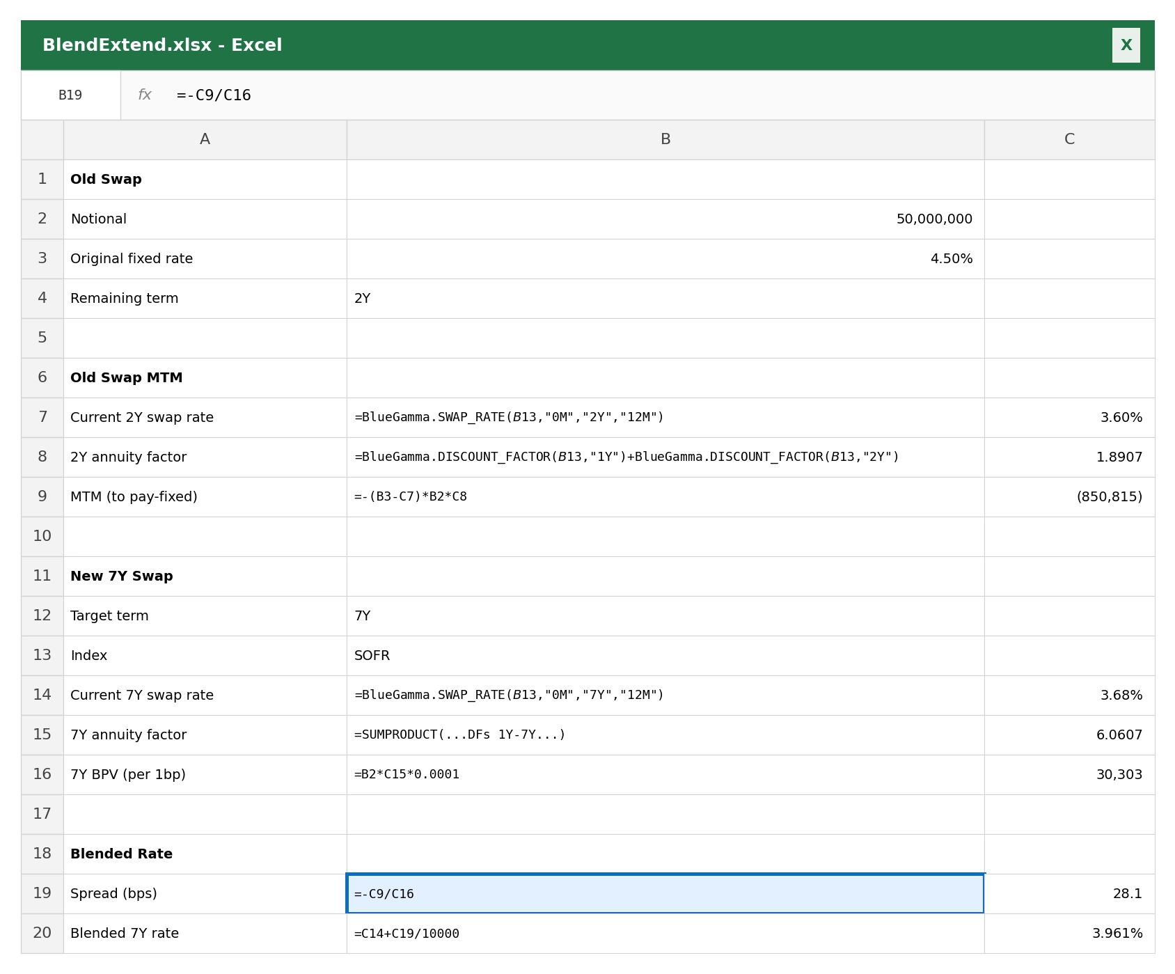Click the 7Y annuity factor SUMPRODUCT formula
1175x974 pixels.
(x=665, y=735)
